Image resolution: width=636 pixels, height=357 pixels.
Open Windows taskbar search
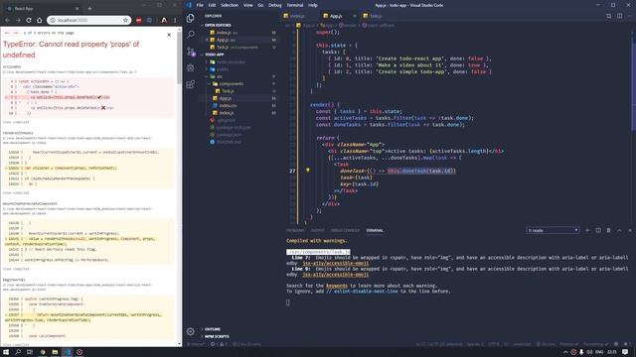18,352
